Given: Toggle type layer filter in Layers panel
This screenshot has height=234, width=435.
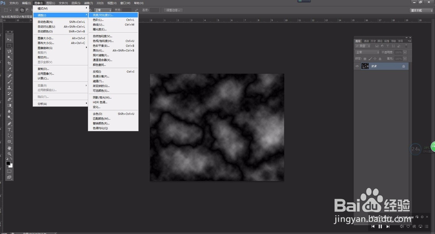Looking at the screenshot, I should (x=388, y=46).
